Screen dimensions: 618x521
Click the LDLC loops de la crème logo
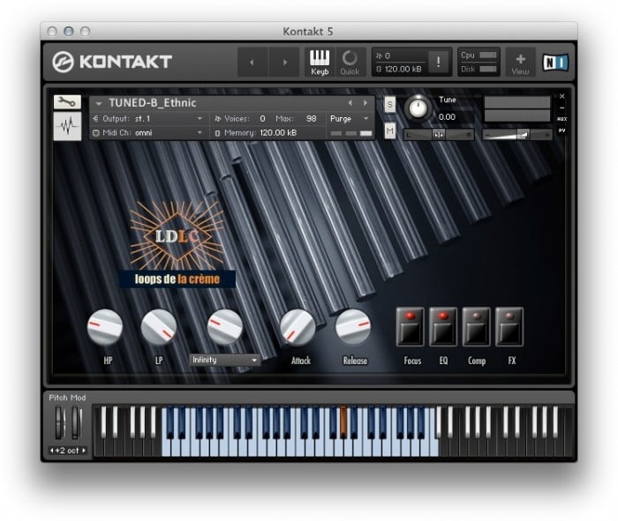pos(177,244)
